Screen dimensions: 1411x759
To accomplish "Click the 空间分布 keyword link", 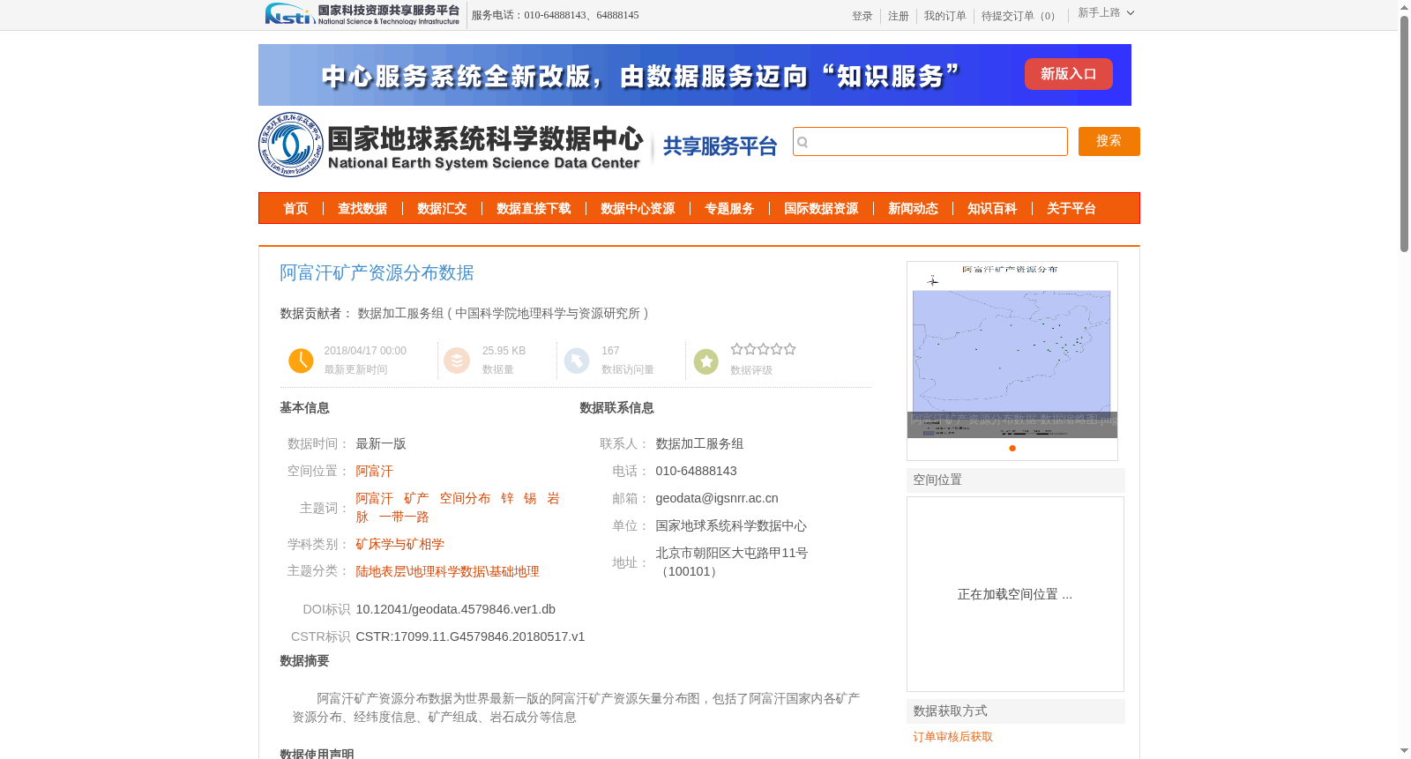I will click(465, 498).
